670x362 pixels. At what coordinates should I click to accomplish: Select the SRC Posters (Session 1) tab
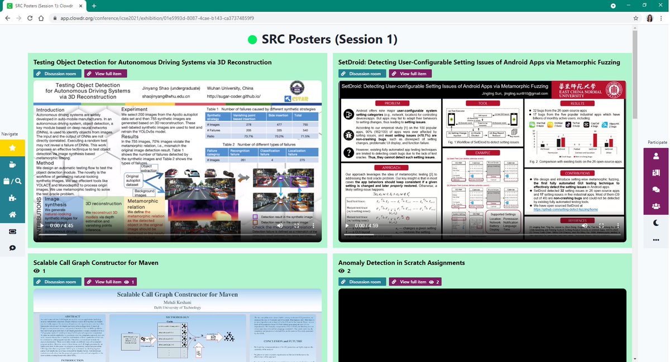[44, 6]
